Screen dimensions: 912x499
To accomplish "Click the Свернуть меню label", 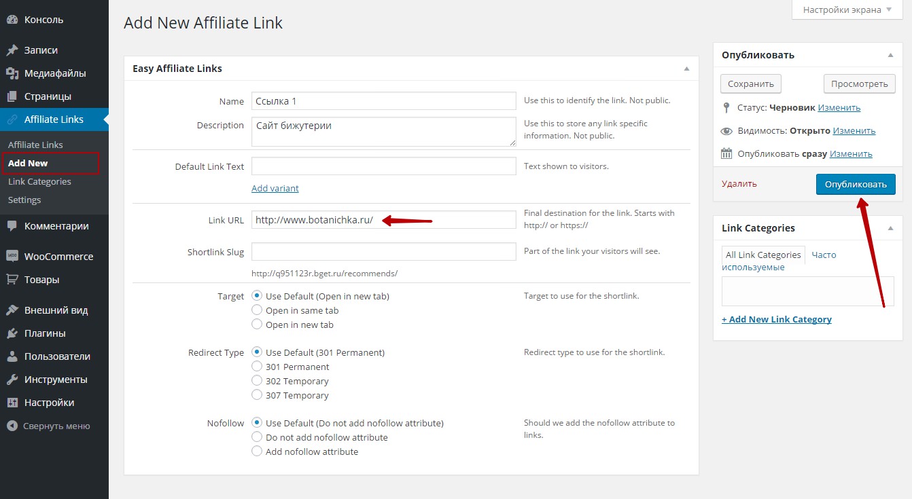I will (56, 426).
